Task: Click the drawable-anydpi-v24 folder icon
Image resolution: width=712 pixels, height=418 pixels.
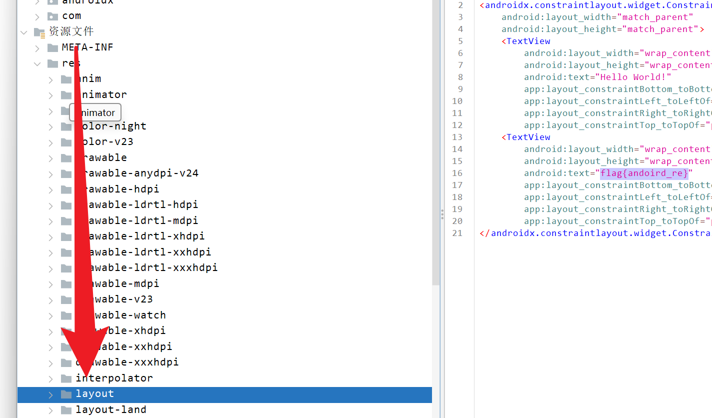Action: (x=66, y=173)
